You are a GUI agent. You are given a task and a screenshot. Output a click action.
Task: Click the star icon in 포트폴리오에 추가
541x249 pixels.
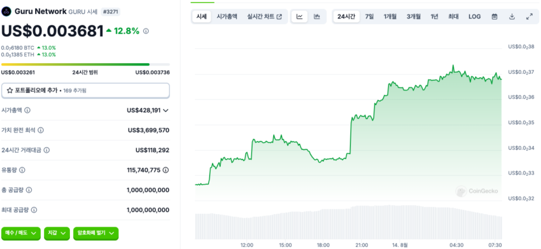pos(10,90)
